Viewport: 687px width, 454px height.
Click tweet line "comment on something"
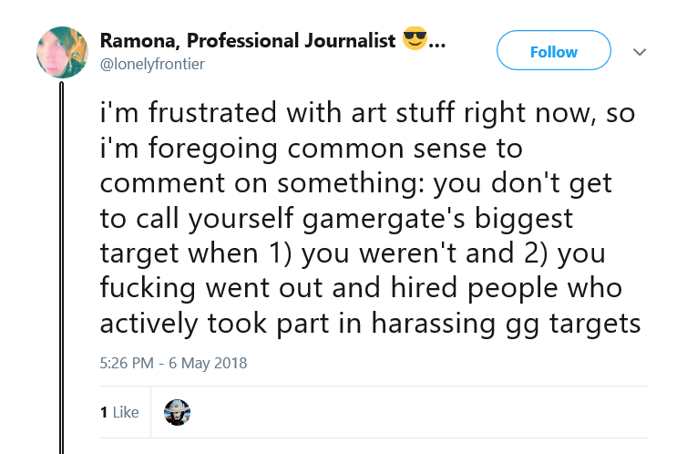[x=355, y=183]
